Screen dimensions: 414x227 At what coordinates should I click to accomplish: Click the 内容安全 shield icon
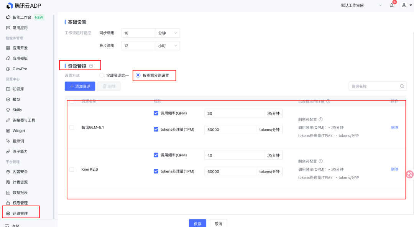click(8, 172)
